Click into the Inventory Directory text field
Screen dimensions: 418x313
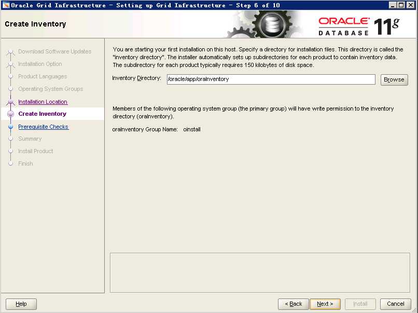coord(271,79)
